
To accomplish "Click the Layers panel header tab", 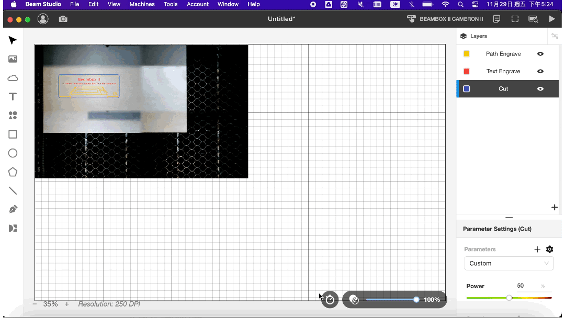I will point(474,36).
